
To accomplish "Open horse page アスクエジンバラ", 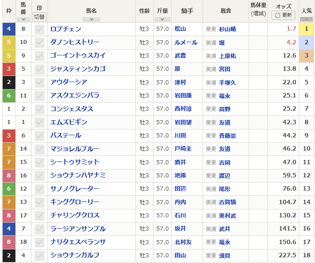I will point(75,95).
